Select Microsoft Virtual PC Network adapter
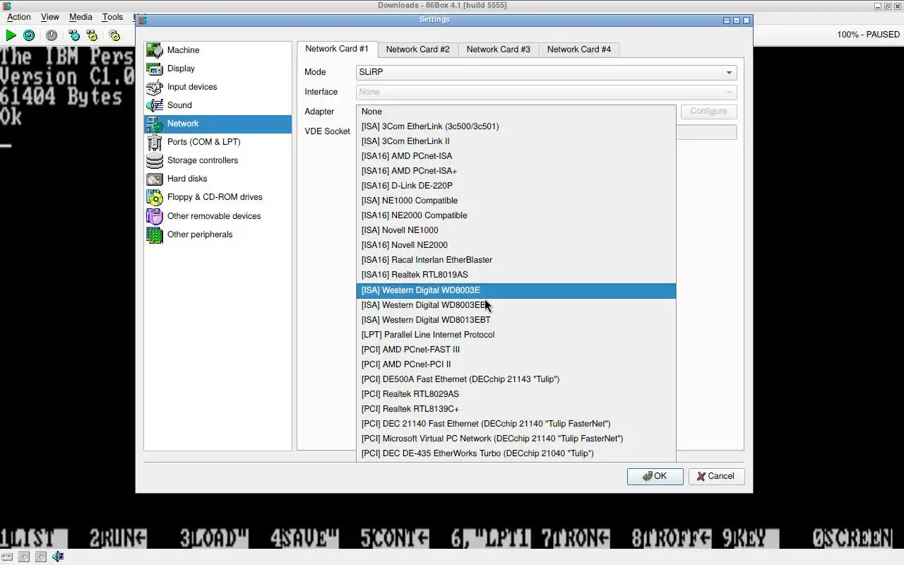Screen dimensions: 904x565 coord(516,439)
